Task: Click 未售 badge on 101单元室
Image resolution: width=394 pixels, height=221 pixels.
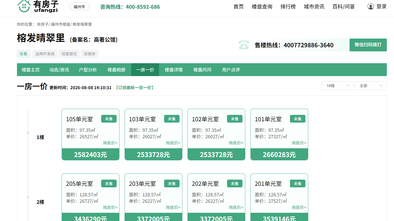Action: tap(298, 119)
